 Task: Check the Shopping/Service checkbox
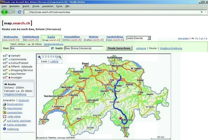pyautogui.click(x=6, y=71)
